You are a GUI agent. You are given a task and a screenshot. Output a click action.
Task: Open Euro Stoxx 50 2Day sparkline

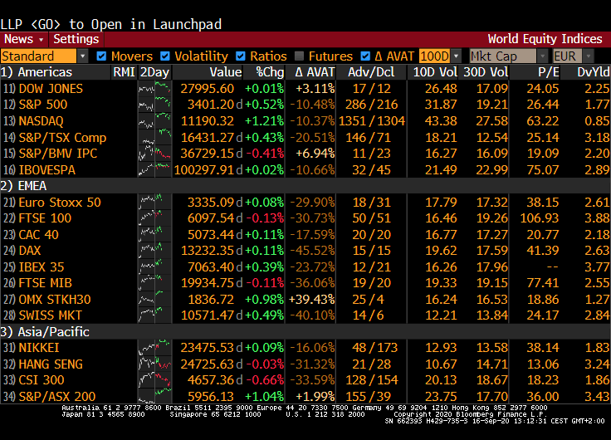154,202
